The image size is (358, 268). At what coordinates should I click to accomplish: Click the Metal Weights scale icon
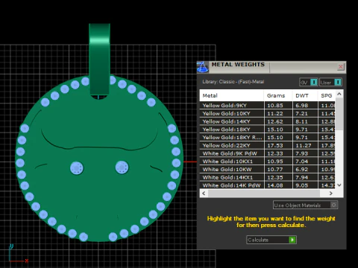[203, 67]
